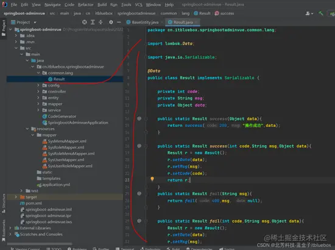The height and width of the screenshot is (250, 335).
Task: Open the user account icon dropdown
Action: pyautogui.click(x=309, y=13)
